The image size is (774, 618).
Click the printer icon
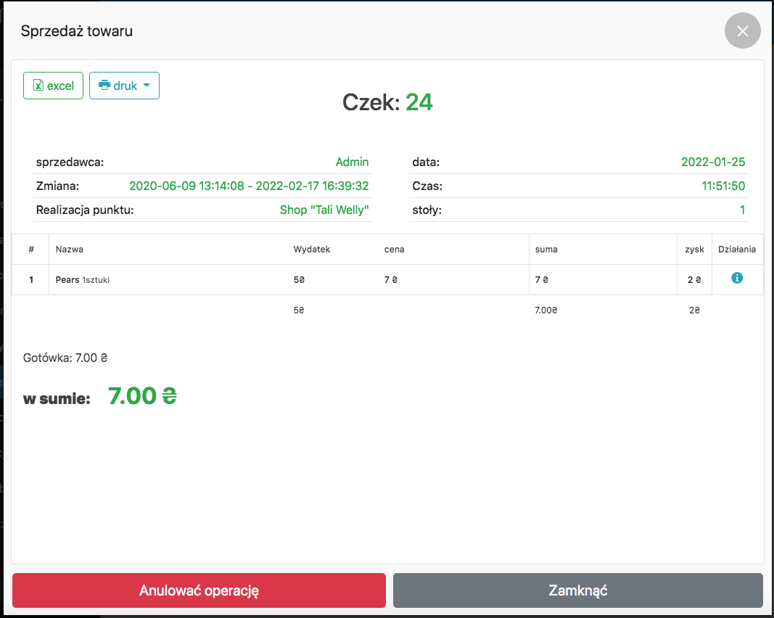[x=104, y=86]
